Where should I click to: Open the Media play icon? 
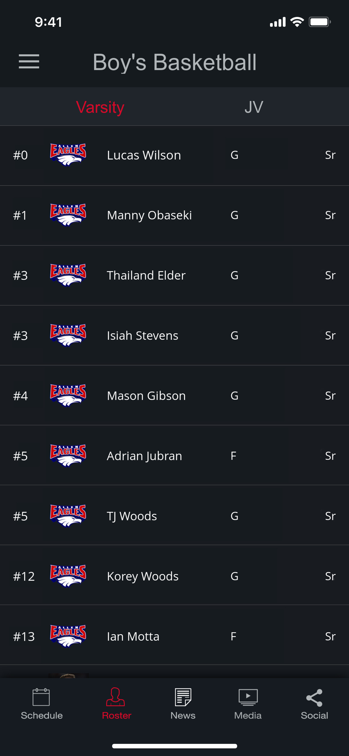(x=248, y=697)
